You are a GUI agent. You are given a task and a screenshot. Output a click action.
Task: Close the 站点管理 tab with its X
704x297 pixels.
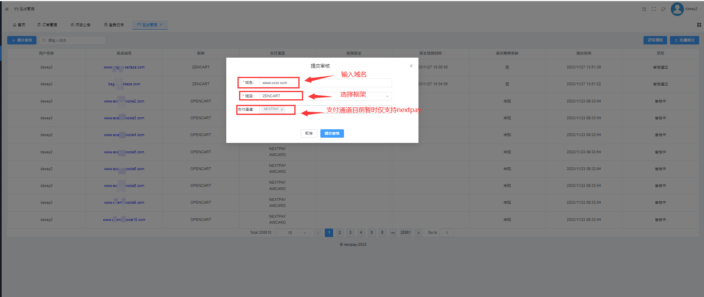pyautogui.click(x=161, y=24)
